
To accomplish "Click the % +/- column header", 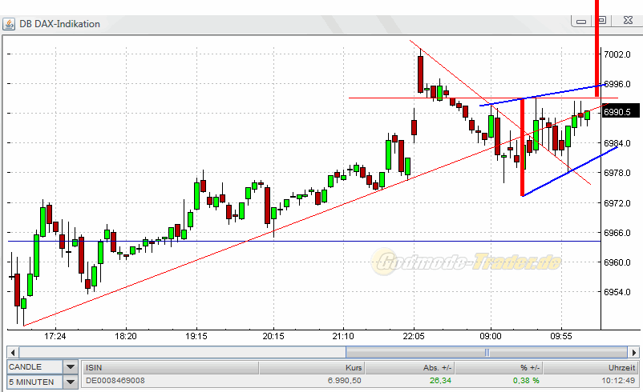I will [x=499, y=368].
